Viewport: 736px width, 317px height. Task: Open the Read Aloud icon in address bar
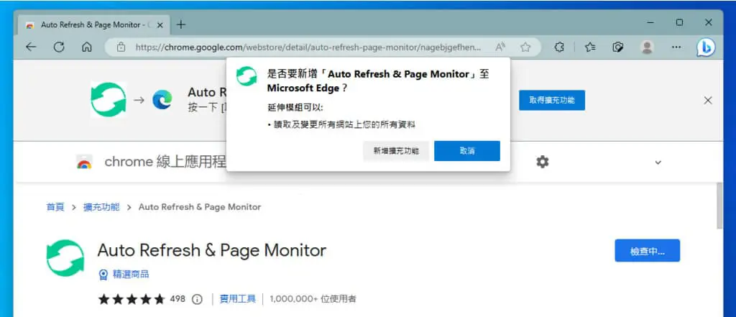pos(500,47)
